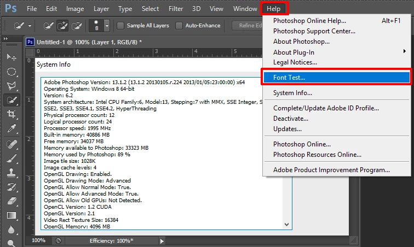Choose Updates menu item
The height and width of the screenshot is (247, 414).
pyautogui.click(x=337, y=129)
